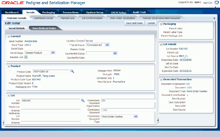Open Commission Document Type dropdown
The height and width of the screenshot is (137, 220).
(136, 116)
